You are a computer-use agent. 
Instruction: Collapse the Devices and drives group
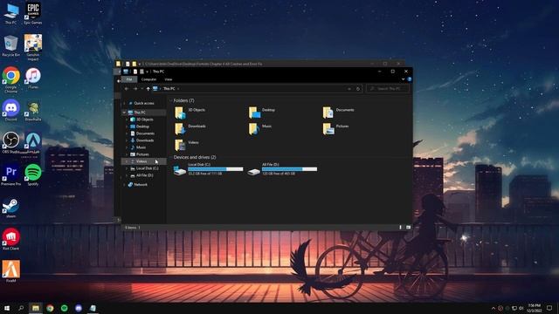pos(171,157)
